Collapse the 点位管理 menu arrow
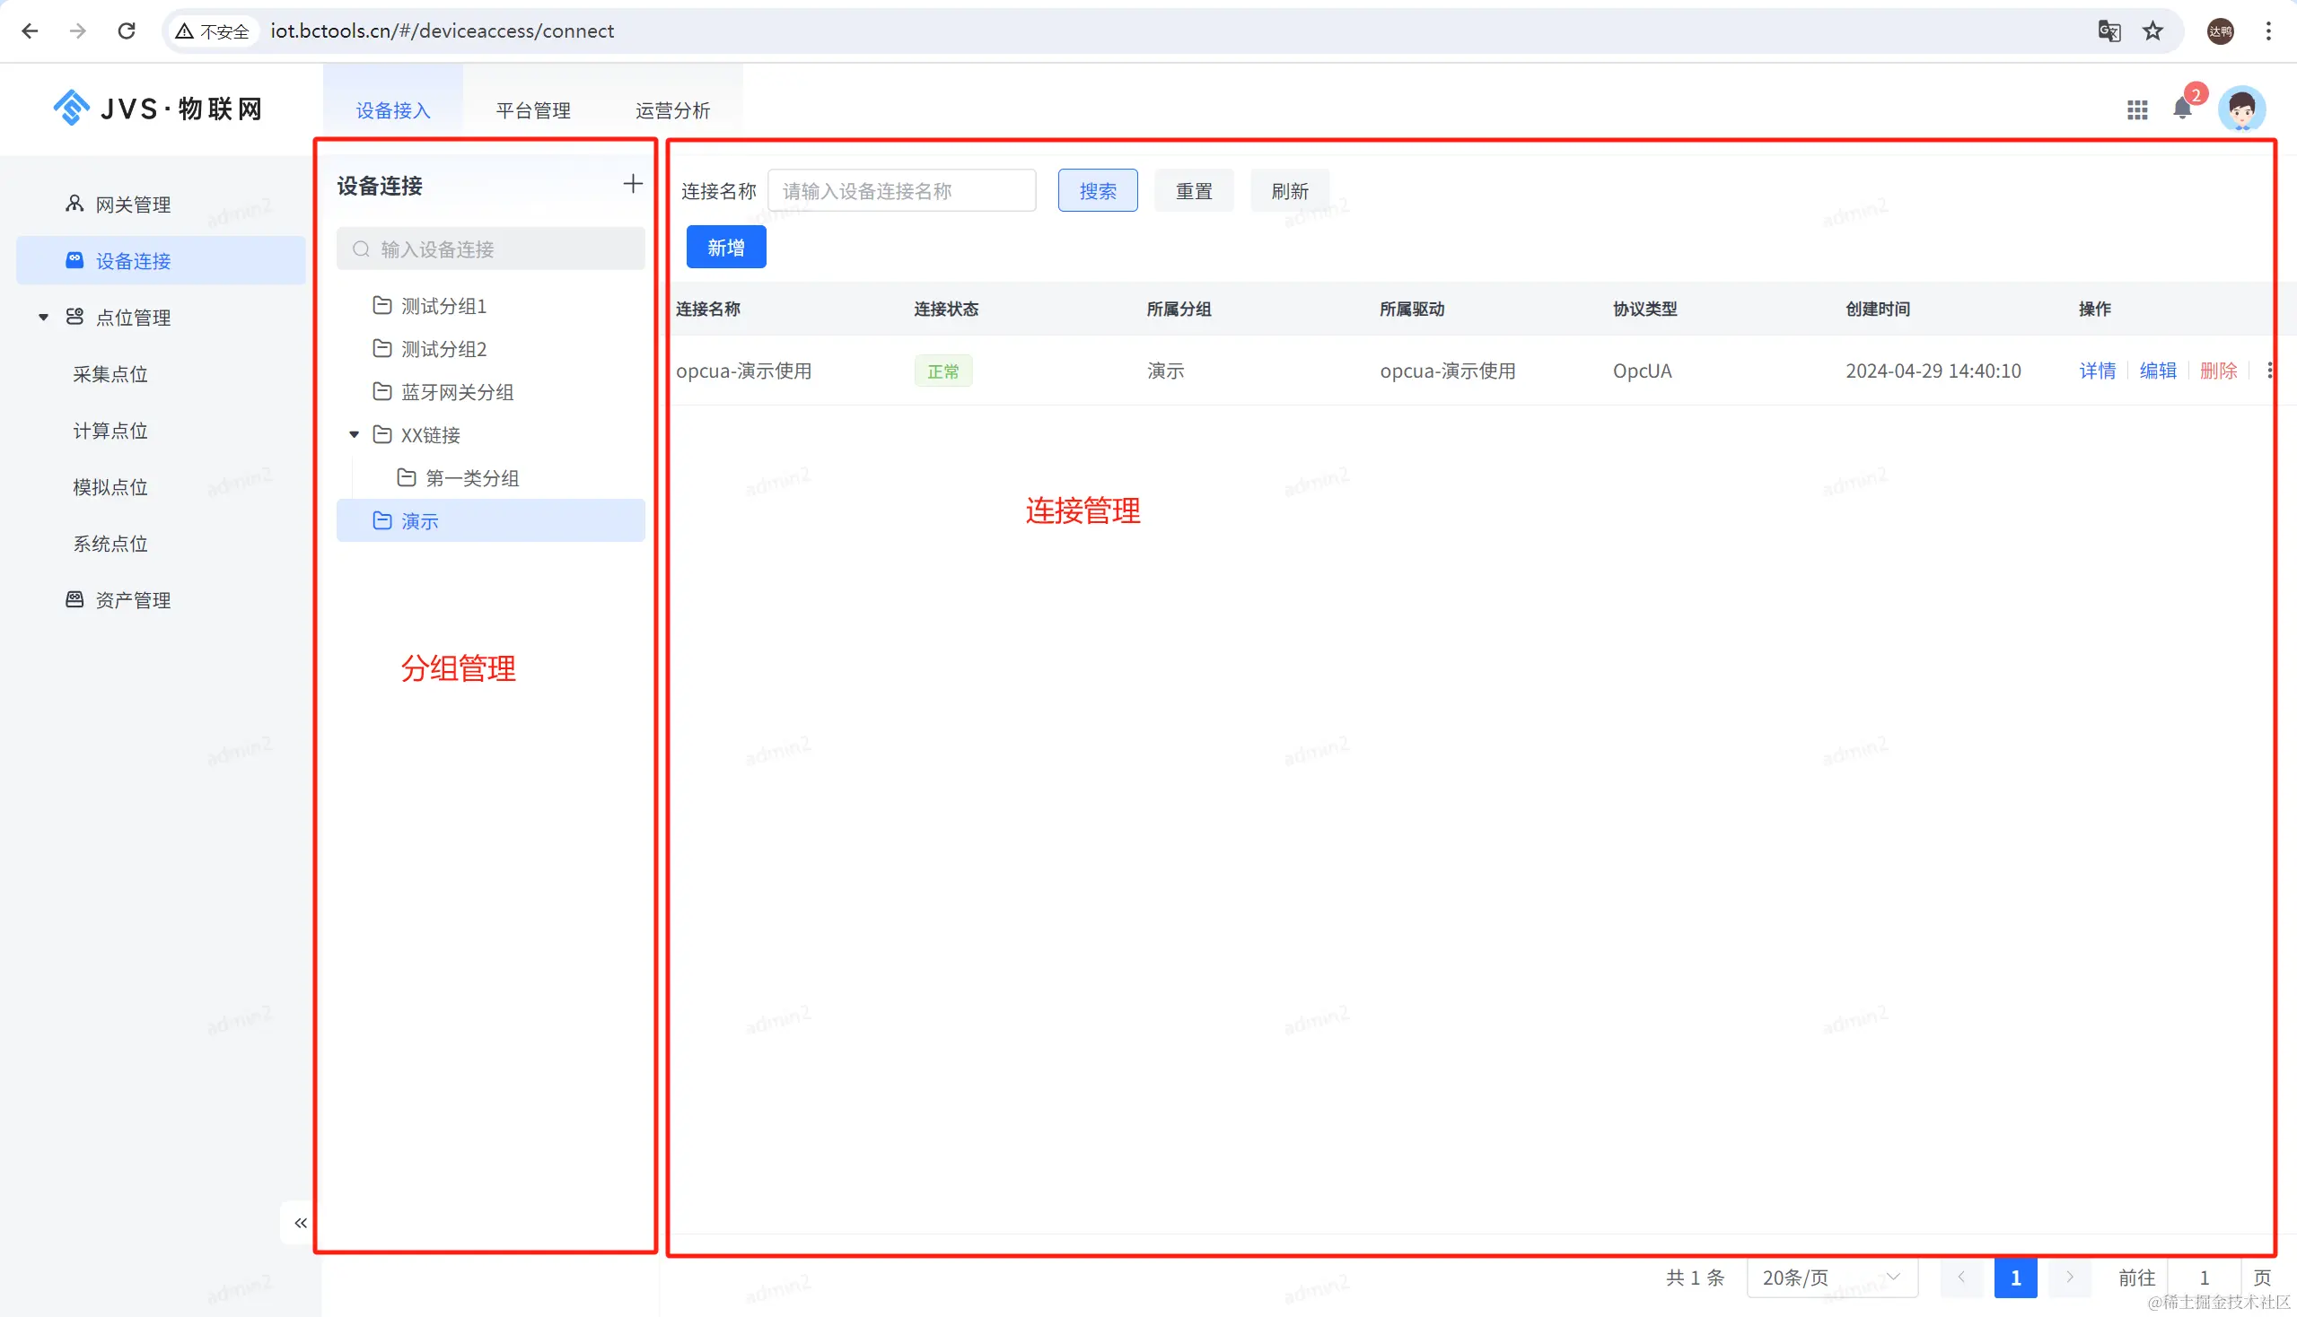 tap(42, 318)
